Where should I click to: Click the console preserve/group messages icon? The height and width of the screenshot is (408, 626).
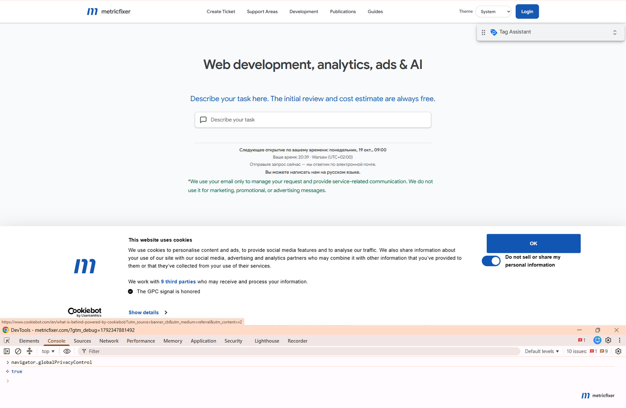click(x=30, y=351)
